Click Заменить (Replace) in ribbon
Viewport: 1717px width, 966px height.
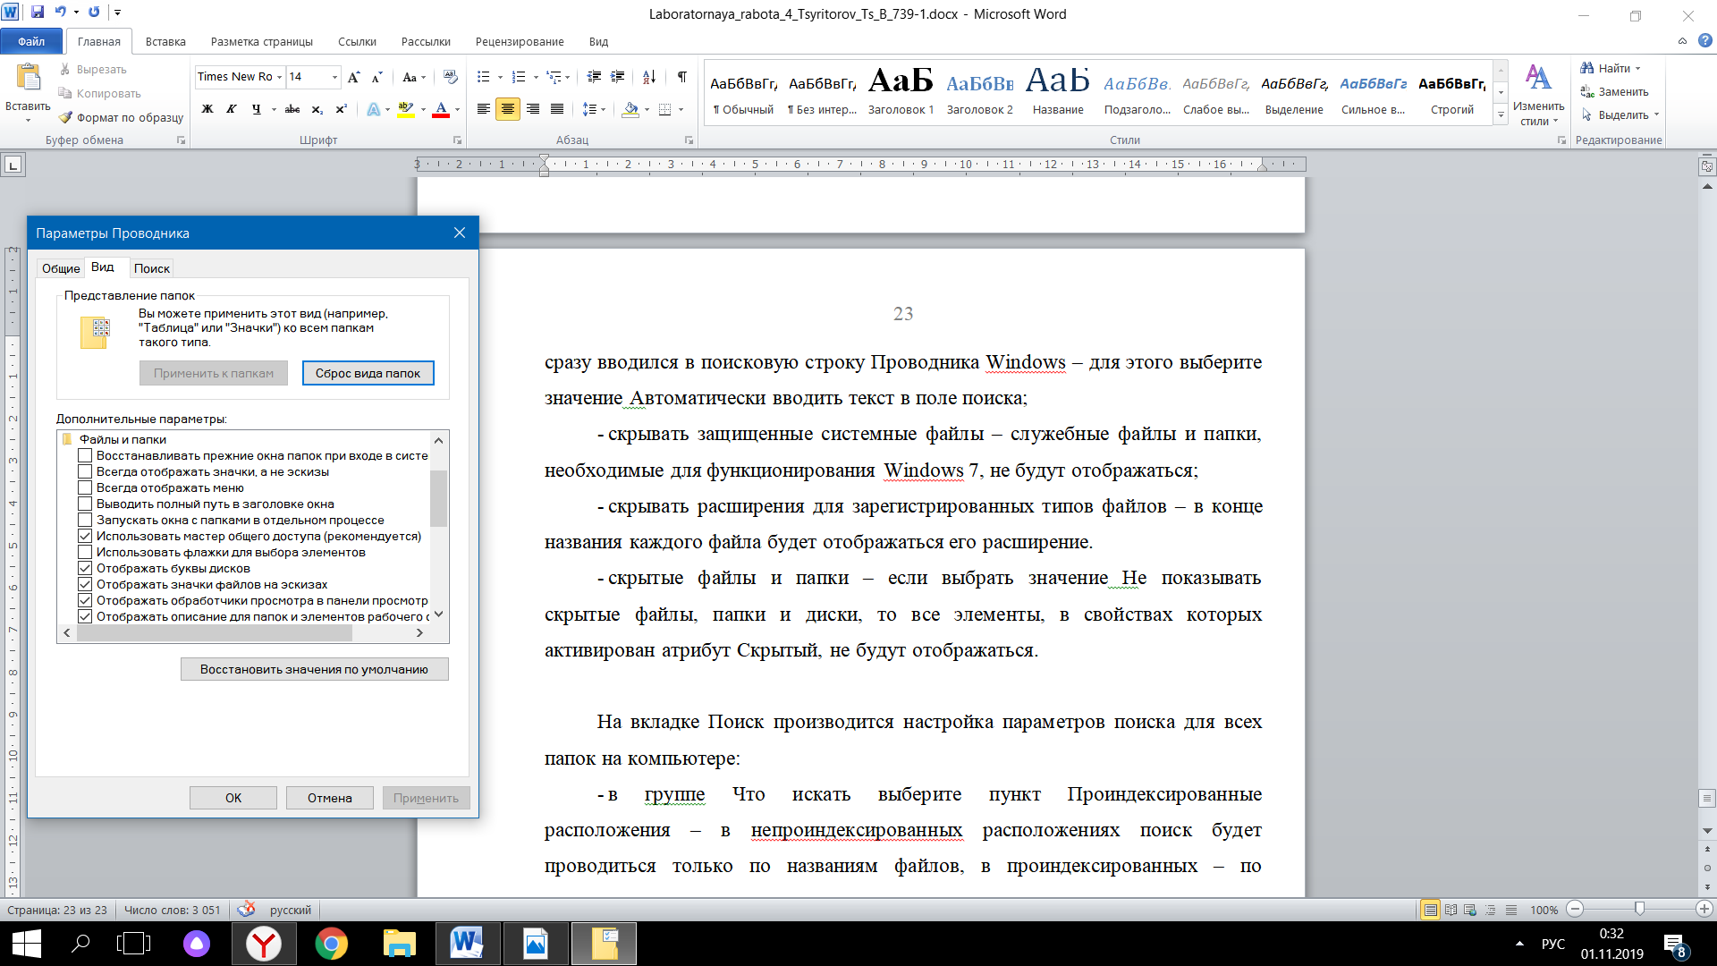[1614, 92]
